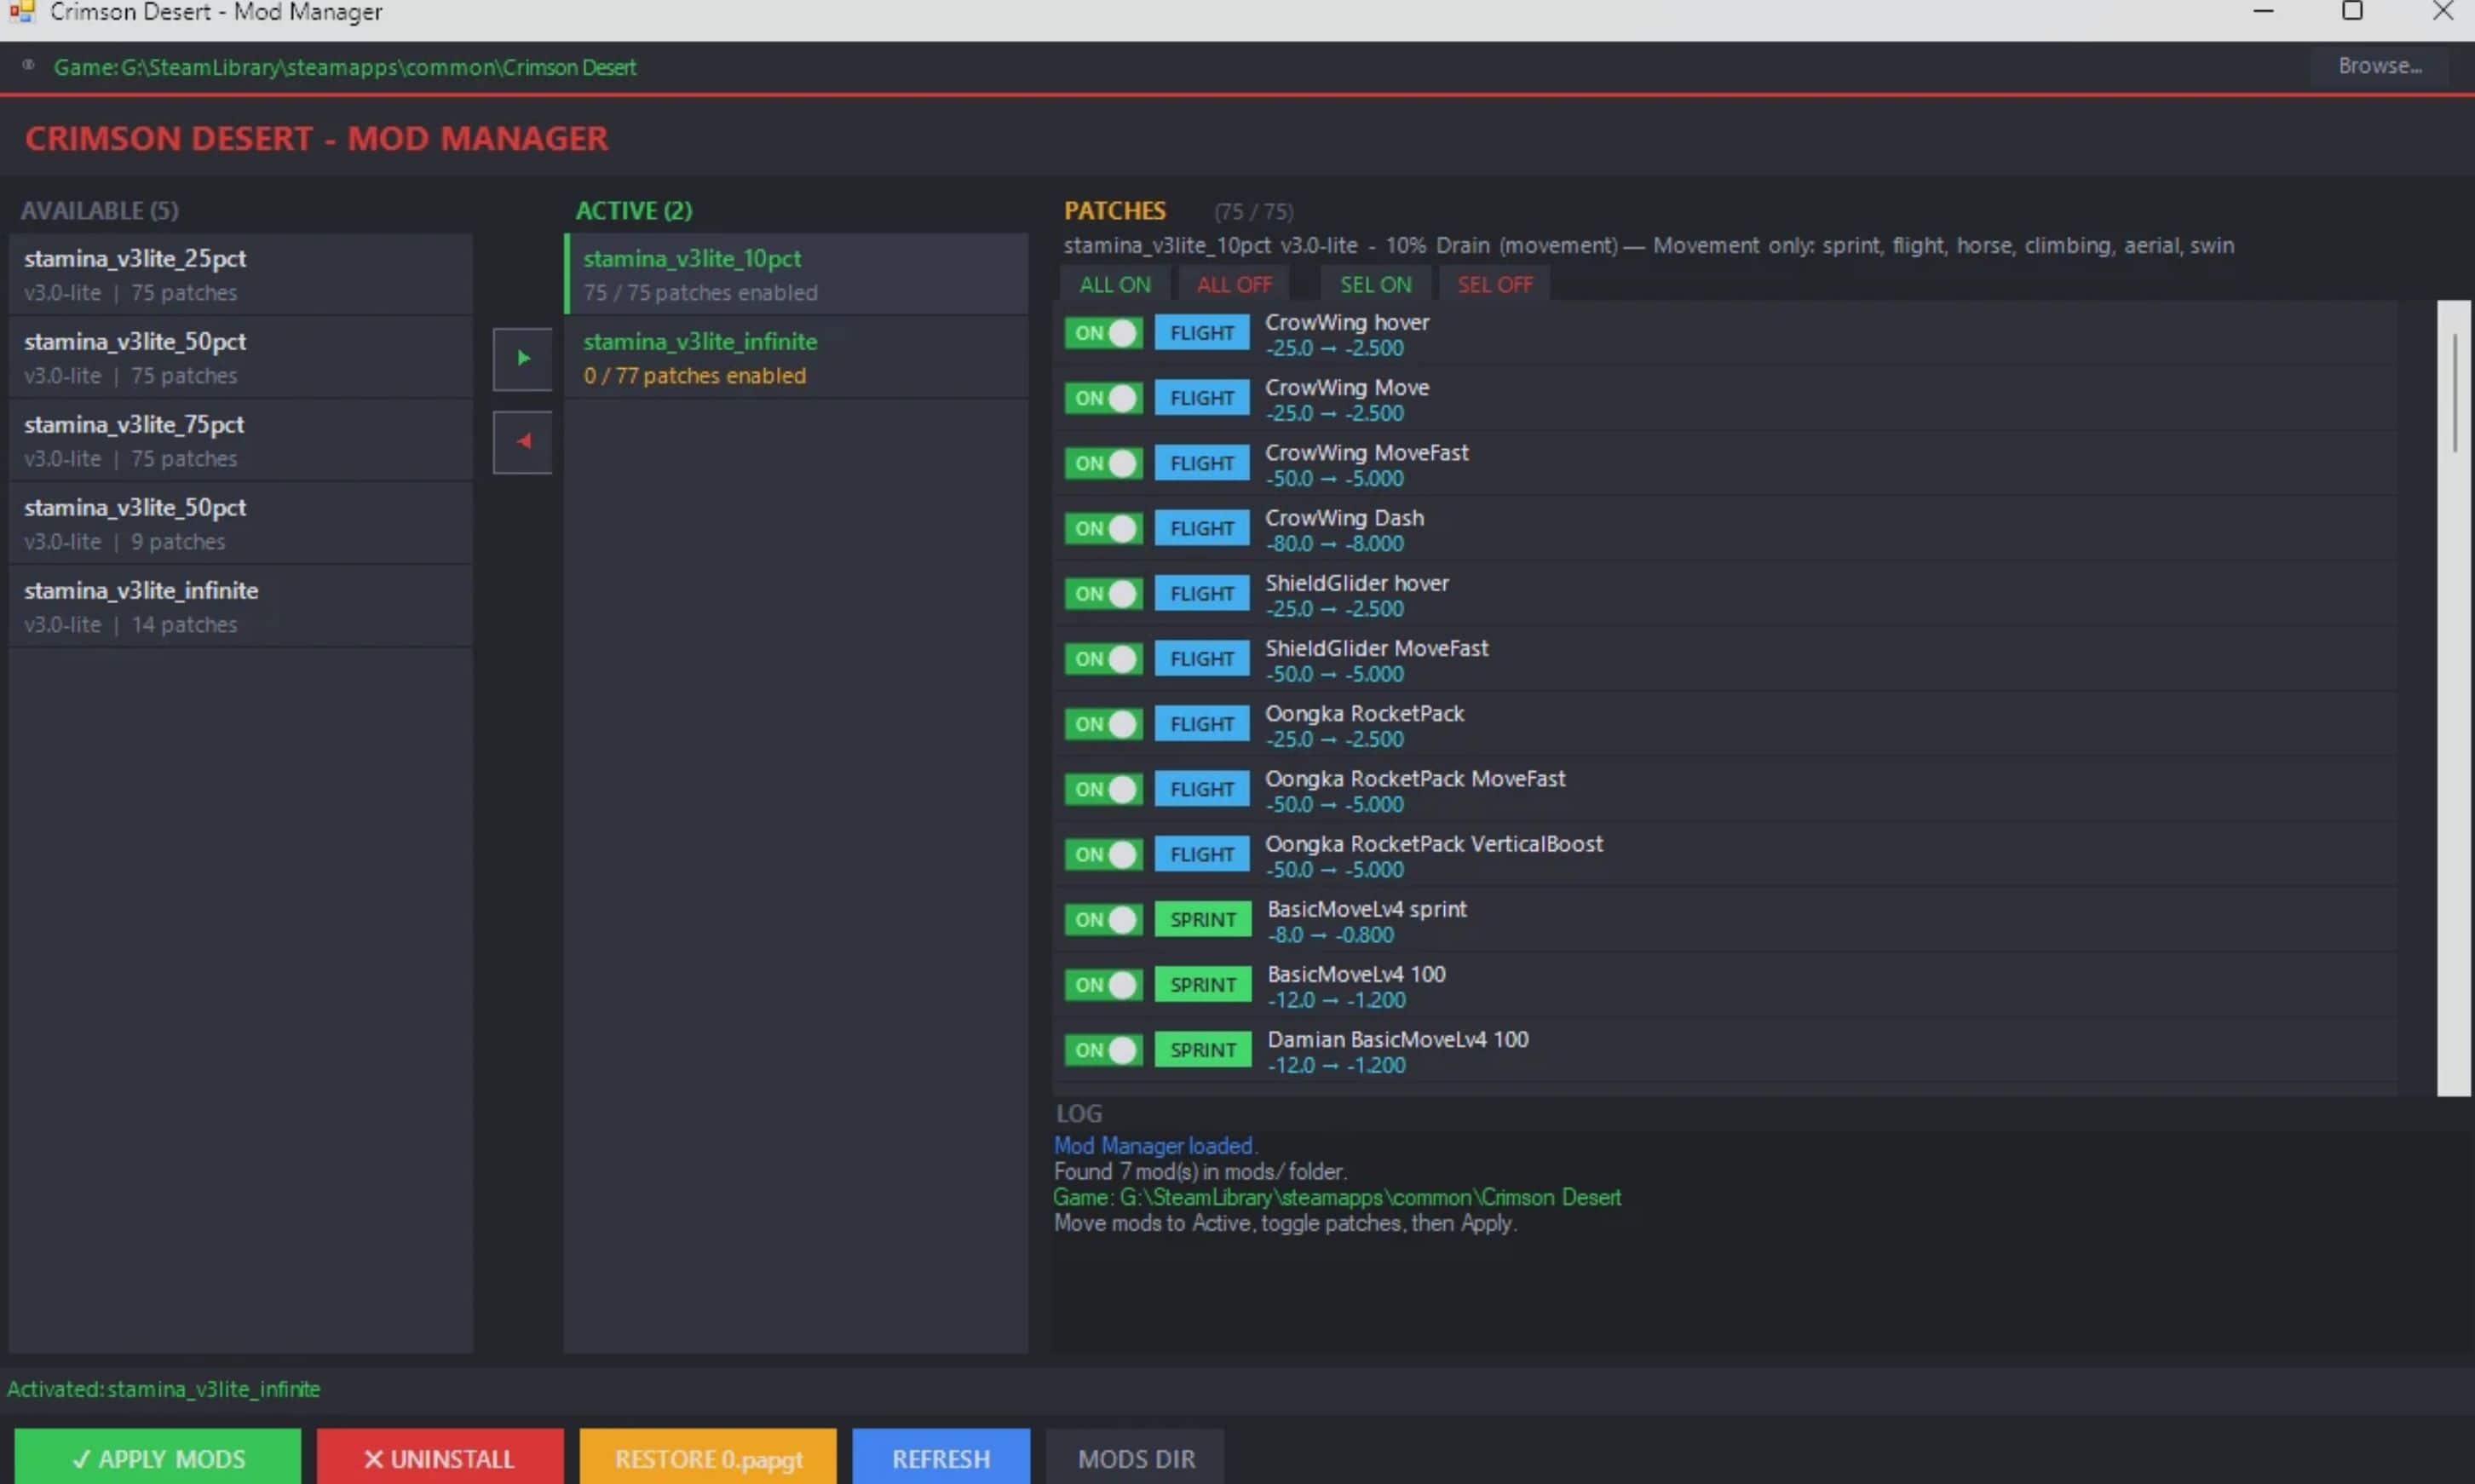Disable the ShieldGlider hover patch switch
Viewport: 2475px width, 1484px height.
point(1102,594)
